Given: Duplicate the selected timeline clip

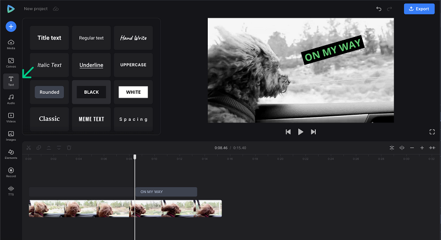Looking at the screenshot, I should click(39, 148).
